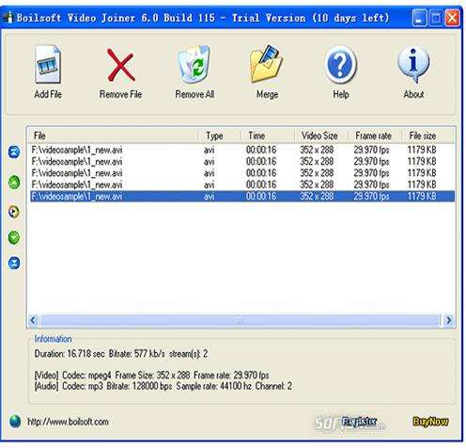The width and height of the screenshot is (466, 448).
Task: Open the http://www.boilsoft.com link
Action: tap(68, 422)
